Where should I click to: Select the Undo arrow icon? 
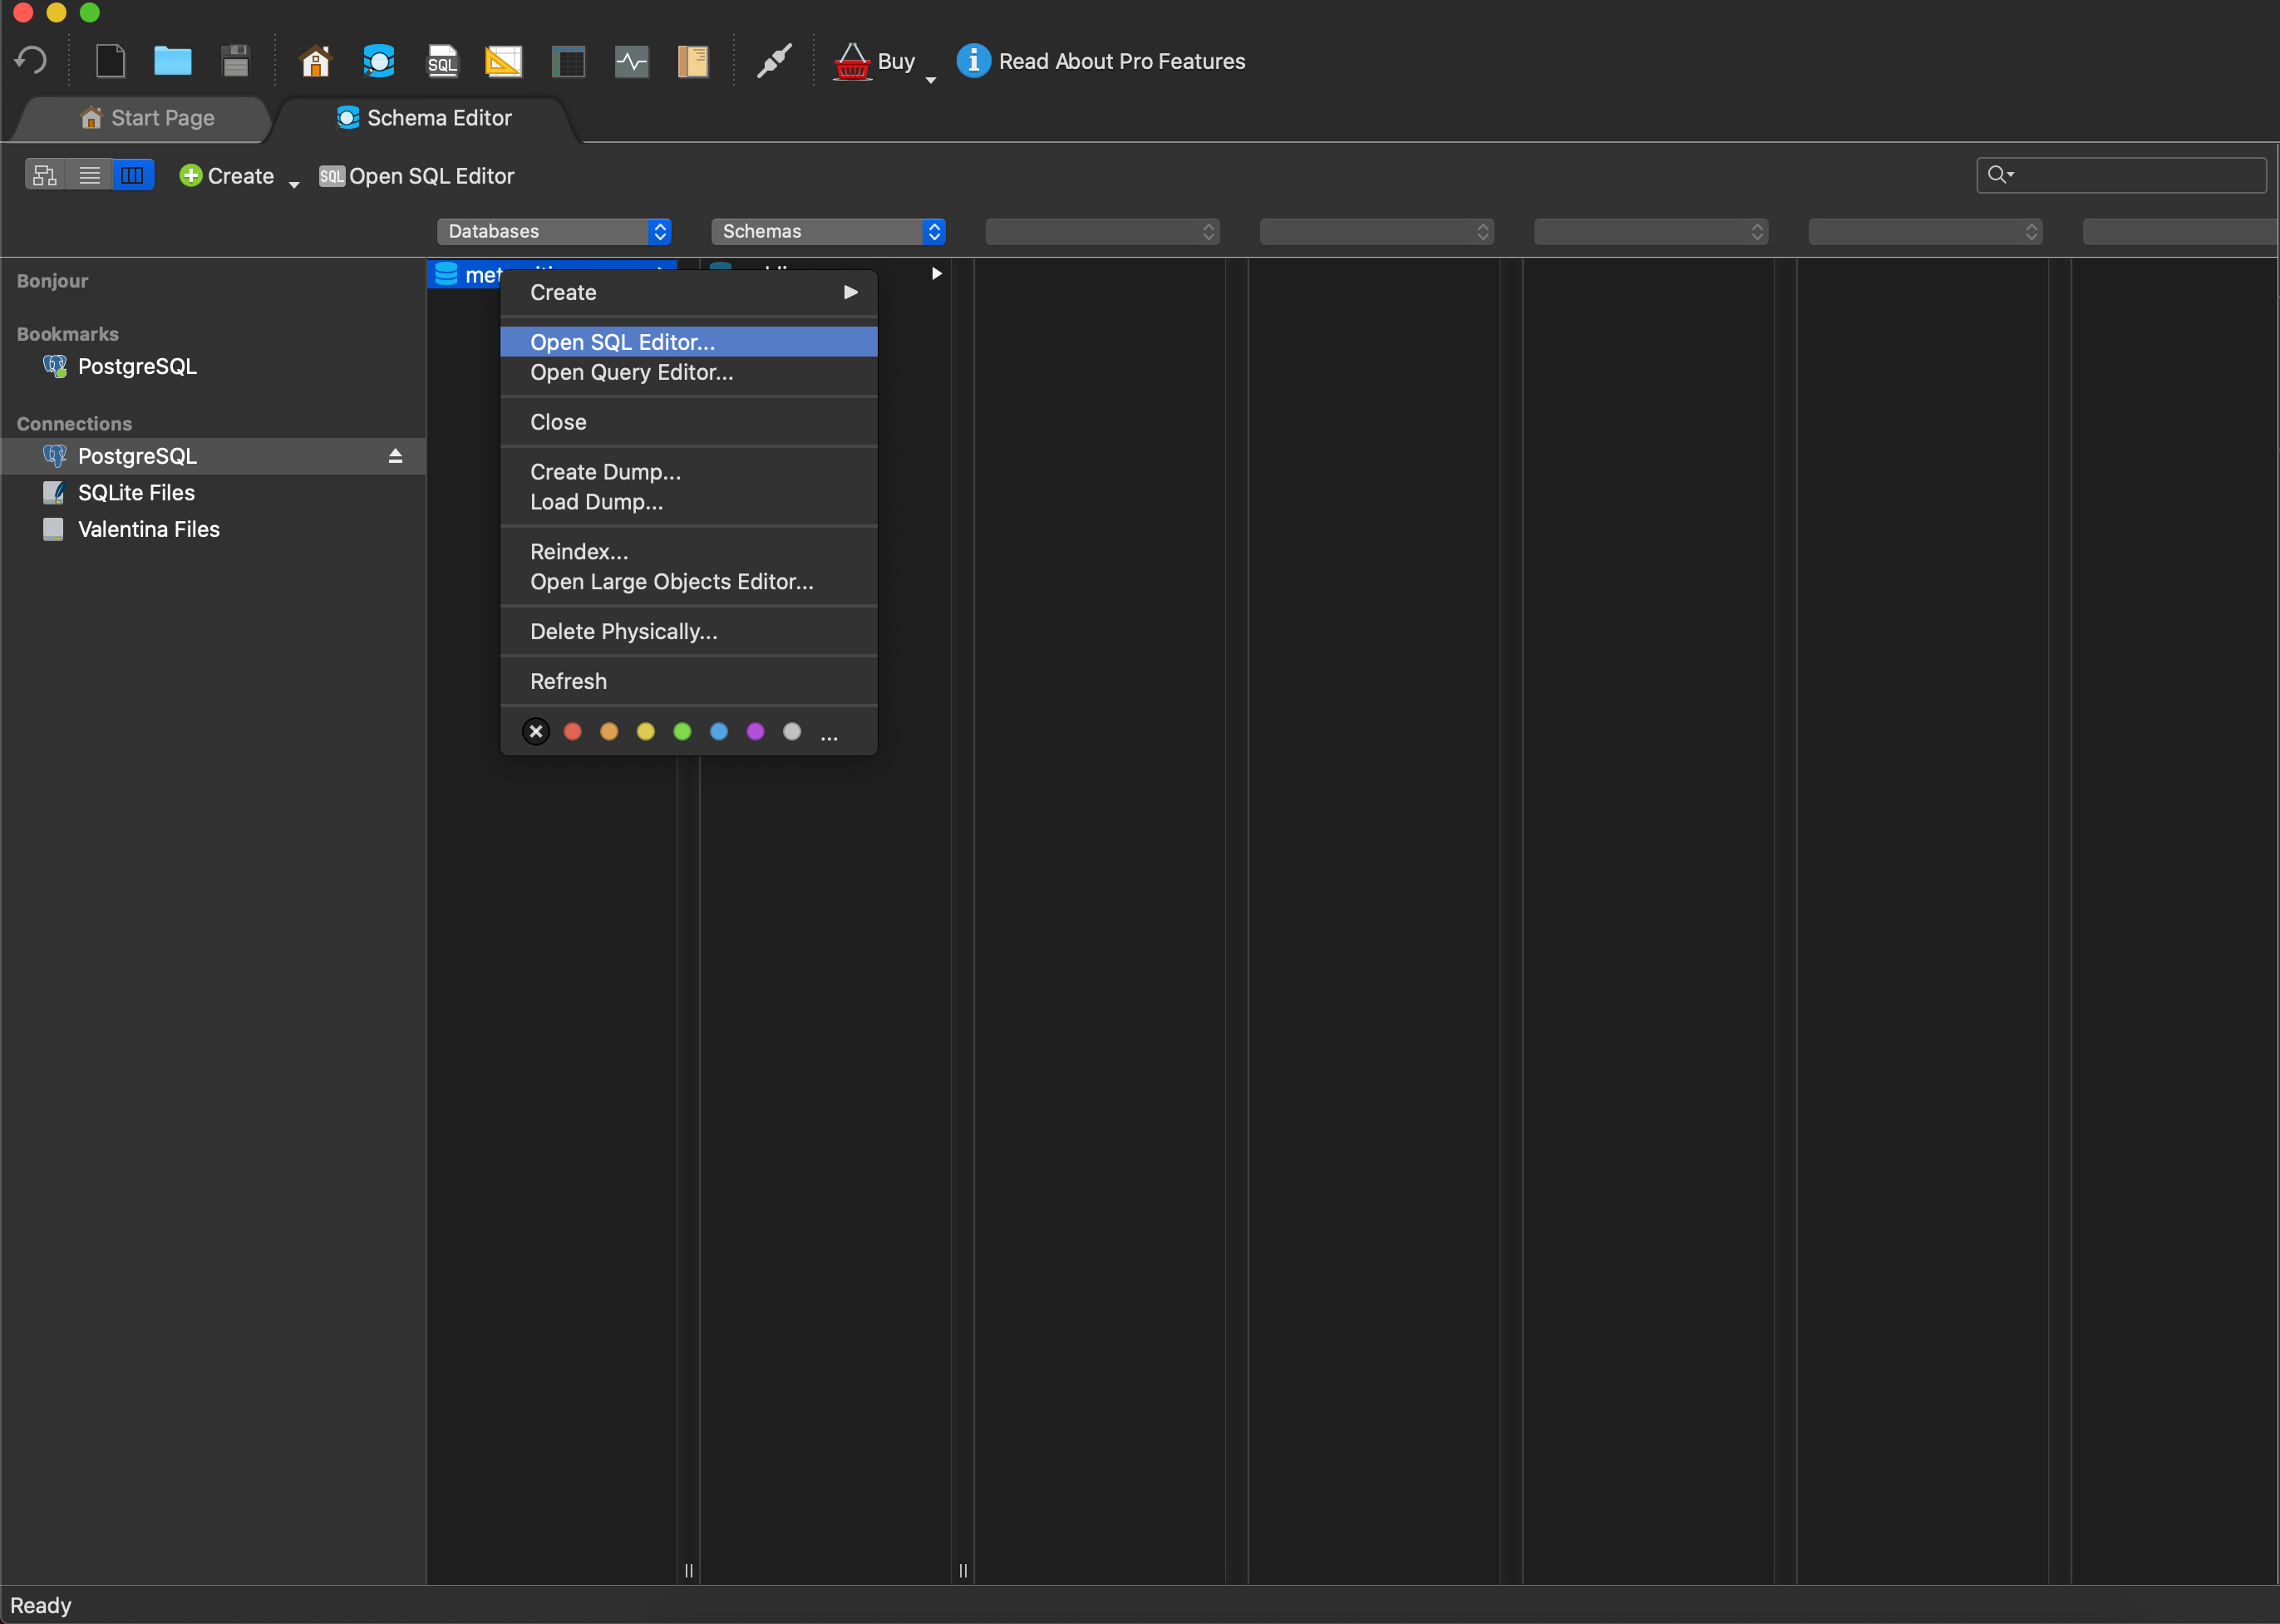(32, 62)
